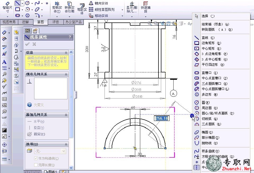This screenshot has height=173, width=254.
Task: Click Linear Sketch Pattern (线性草图阵列)
Action: coord(102,10)
